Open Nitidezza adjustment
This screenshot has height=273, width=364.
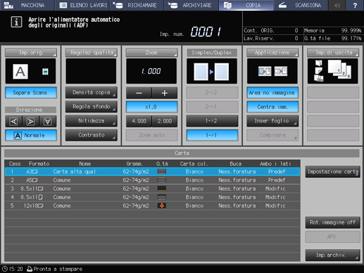click(92, 121)
